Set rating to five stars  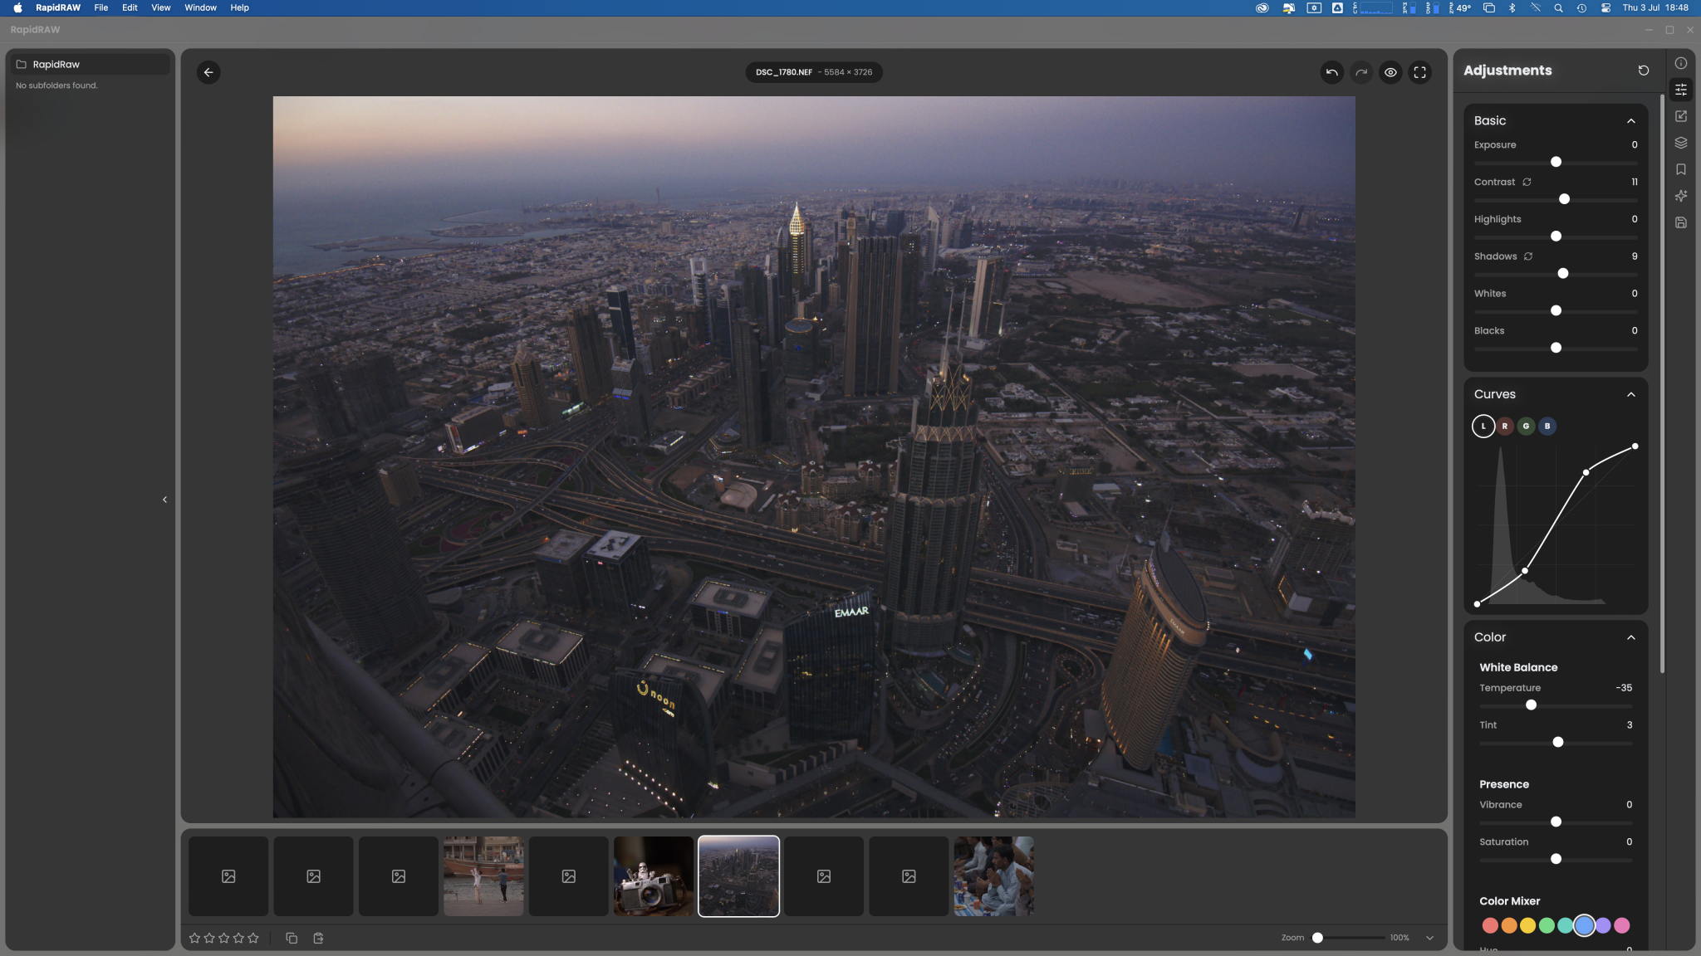pyautogui.click(x=253, y=938)
